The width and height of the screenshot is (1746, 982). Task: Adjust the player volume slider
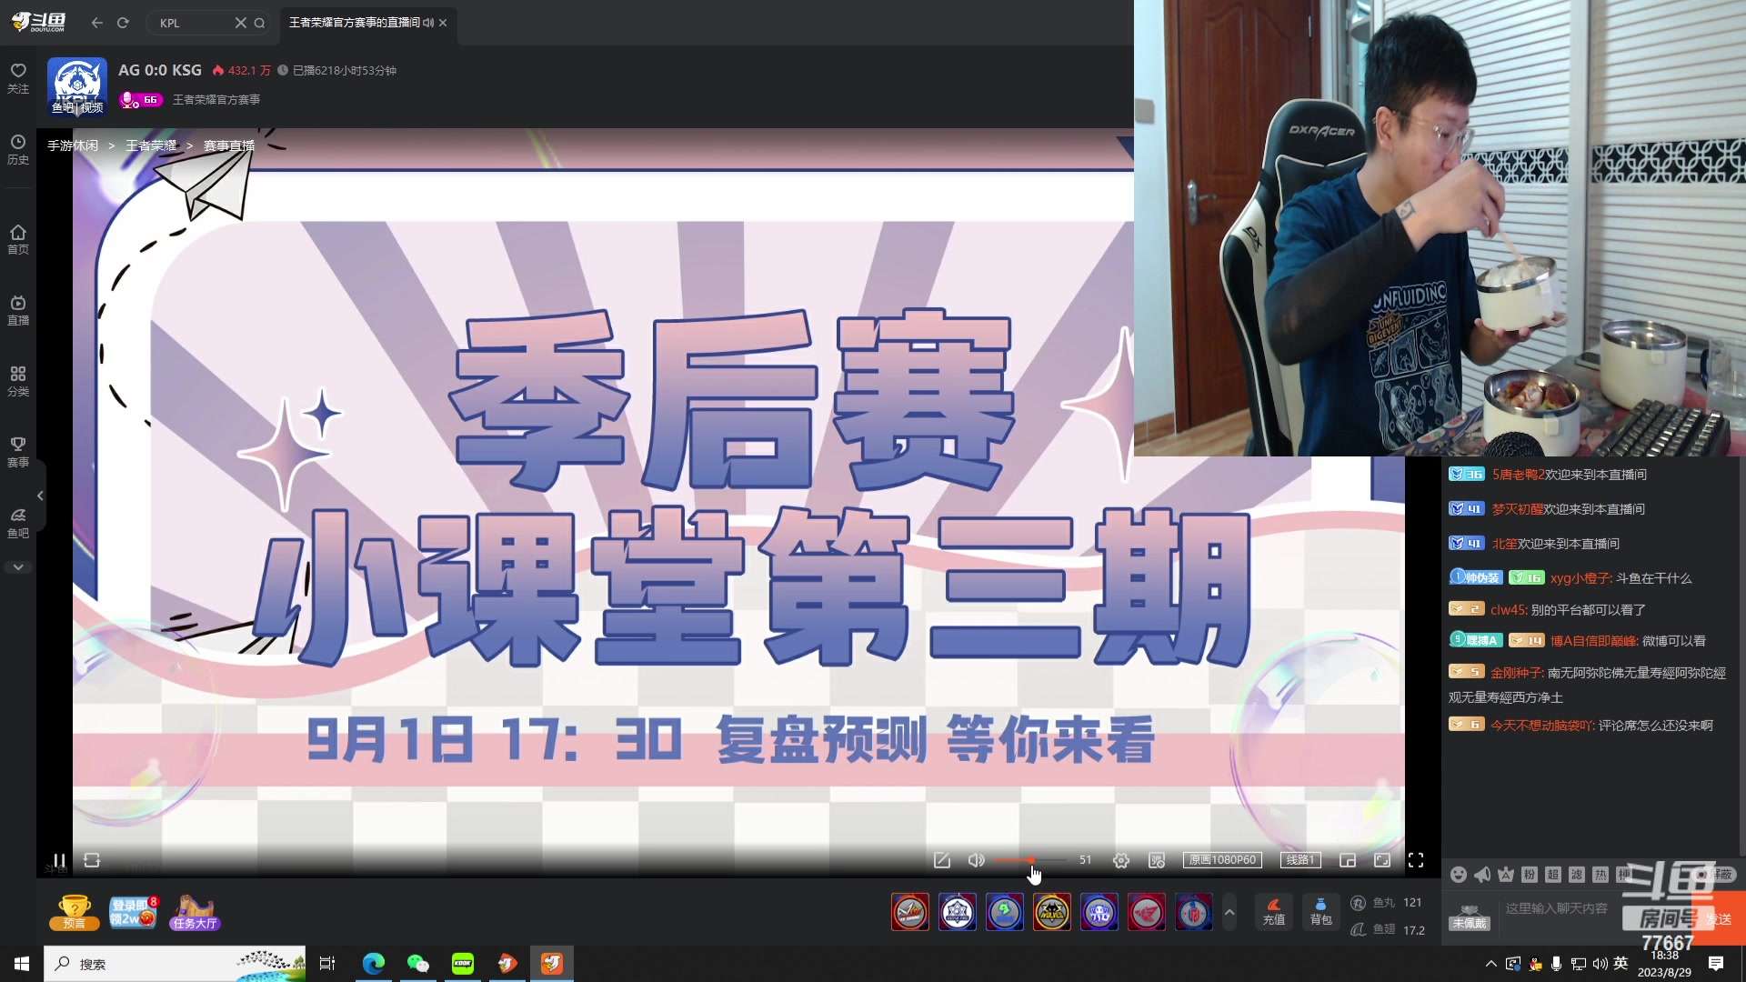click(x=1030, y=860)
